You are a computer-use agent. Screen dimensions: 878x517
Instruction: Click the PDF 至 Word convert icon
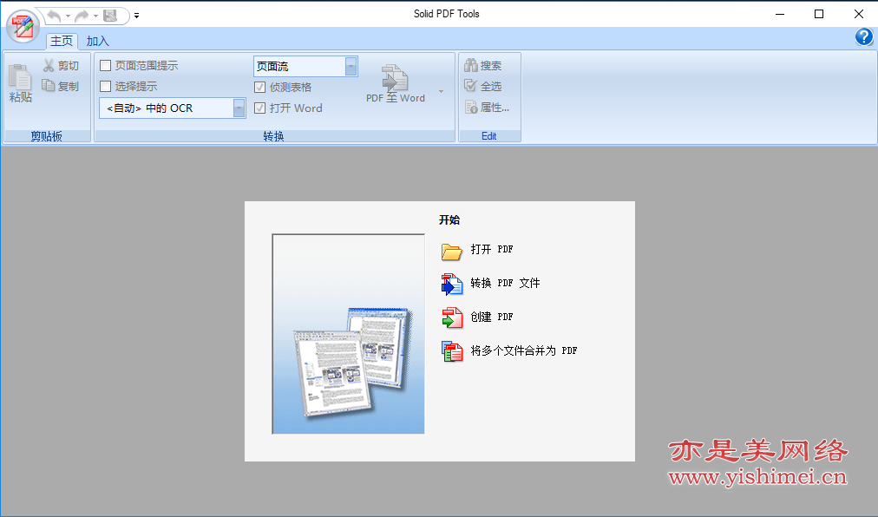395,78
